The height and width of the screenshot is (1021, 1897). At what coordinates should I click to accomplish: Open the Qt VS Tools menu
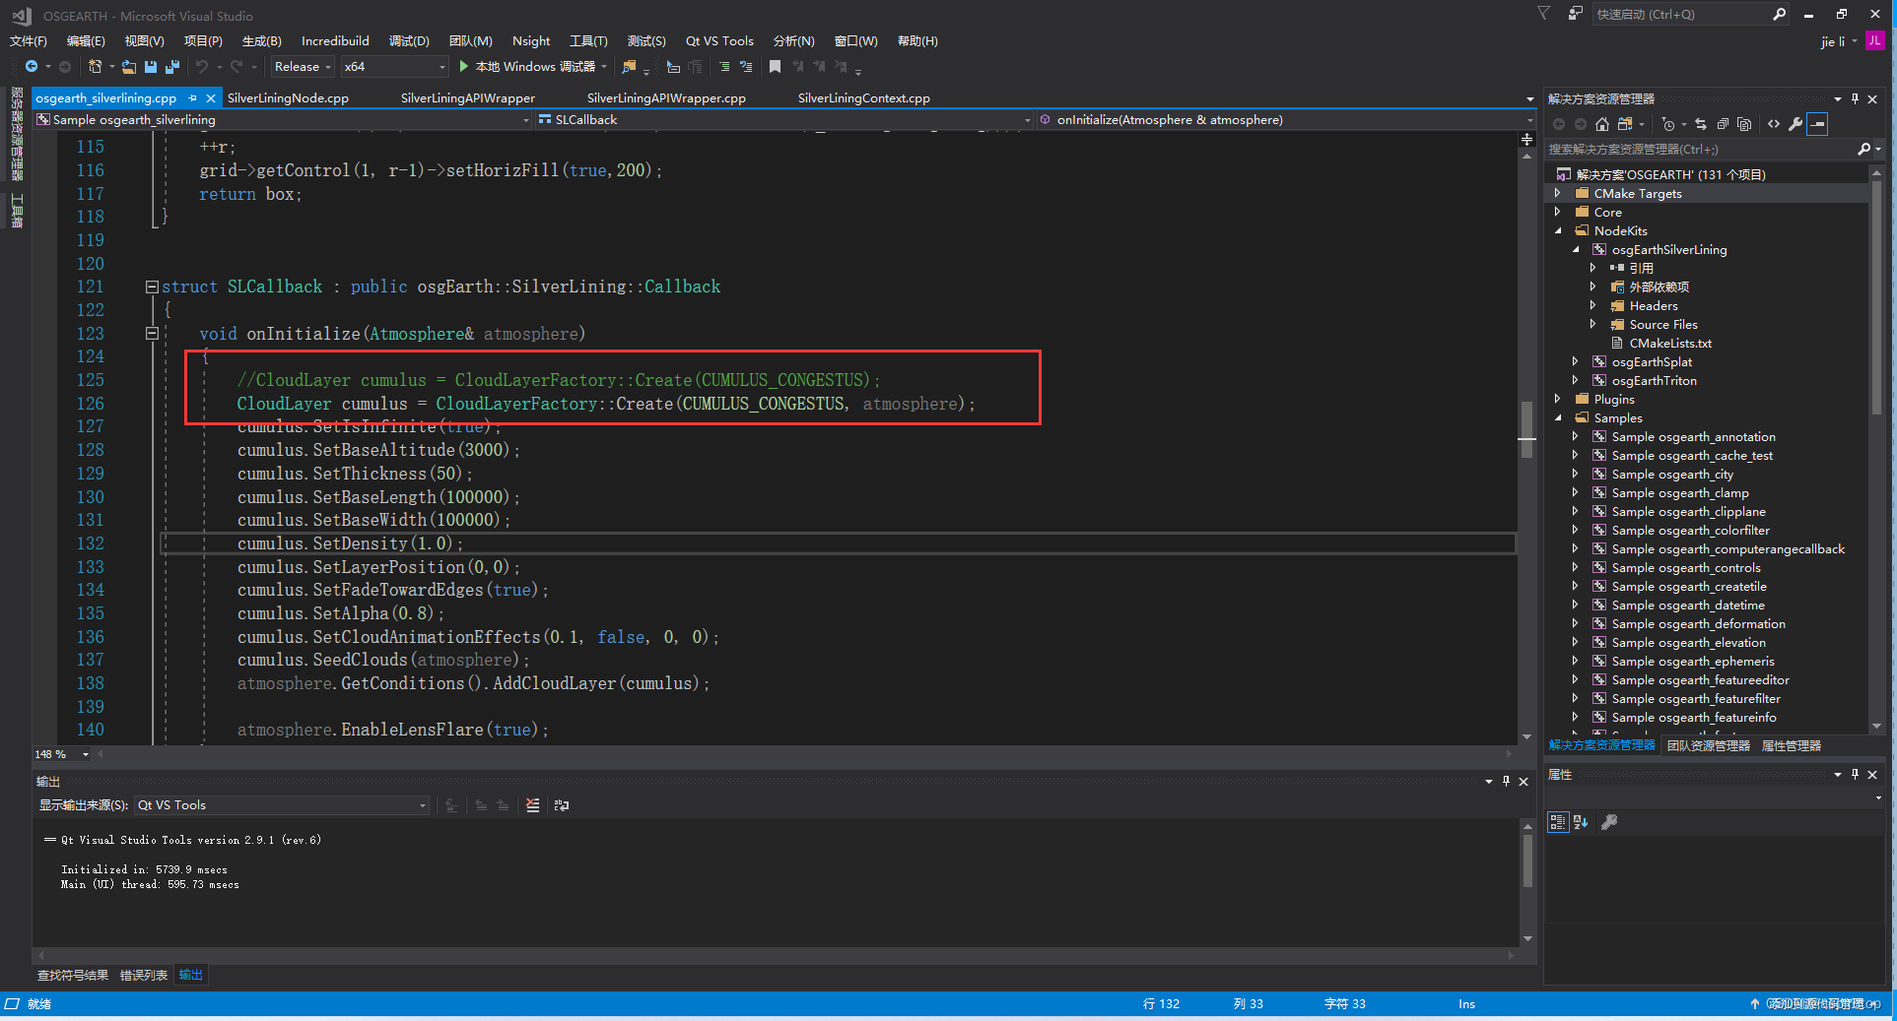[x=719, y=41]
